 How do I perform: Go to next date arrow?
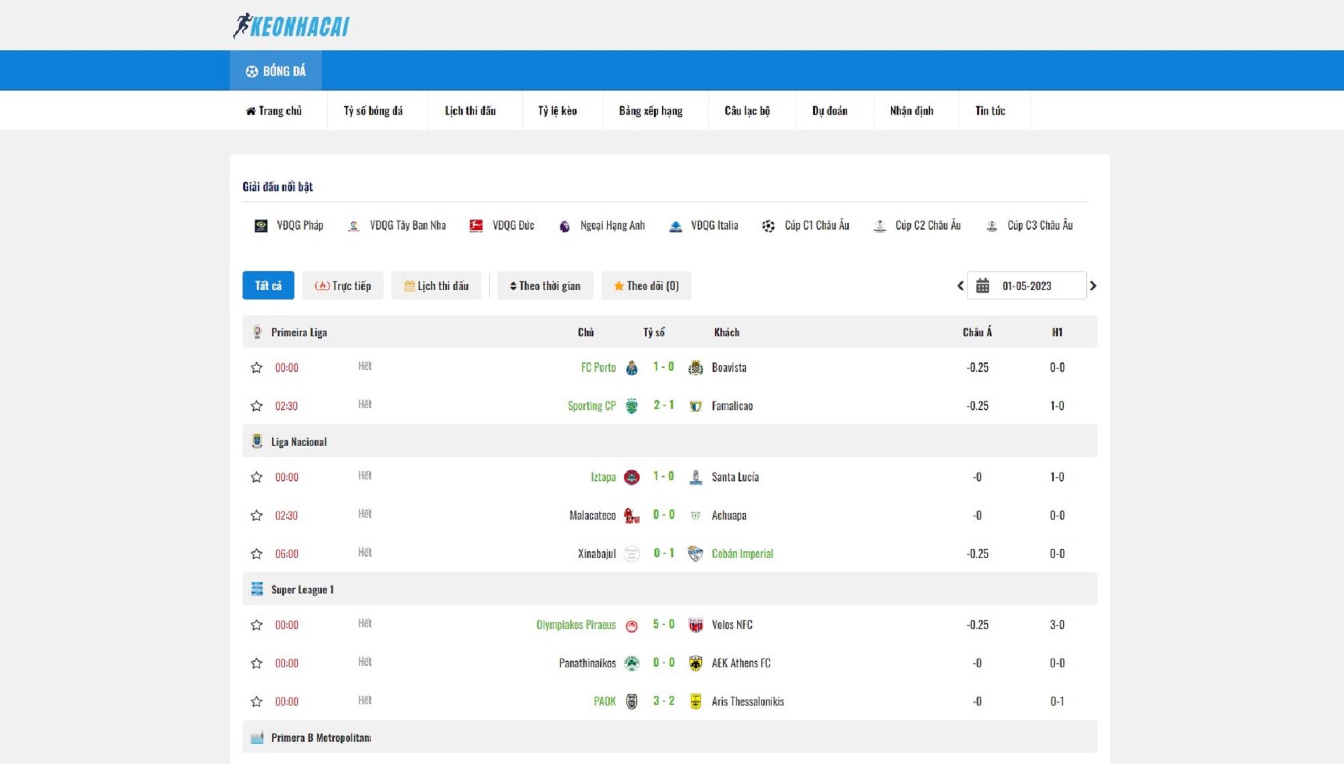click(x=1093, y=286)
